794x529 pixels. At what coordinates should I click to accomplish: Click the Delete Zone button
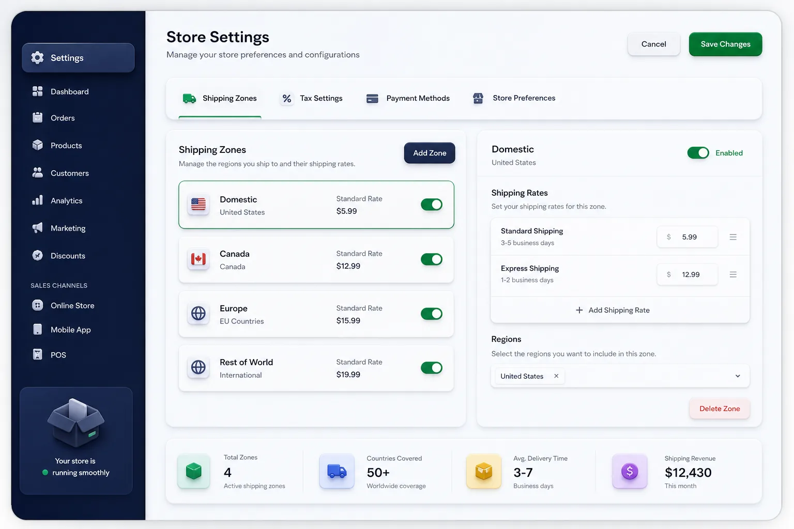720,409
